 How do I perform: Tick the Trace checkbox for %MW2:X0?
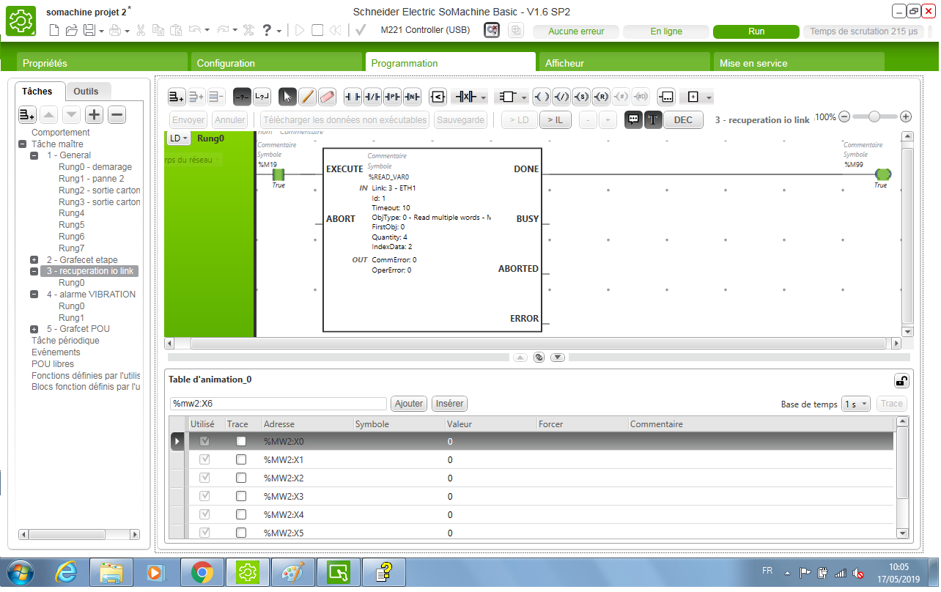coord(241,441)
